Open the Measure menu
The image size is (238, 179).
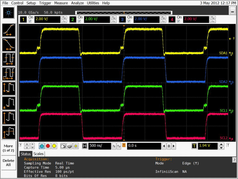(61, 3)
